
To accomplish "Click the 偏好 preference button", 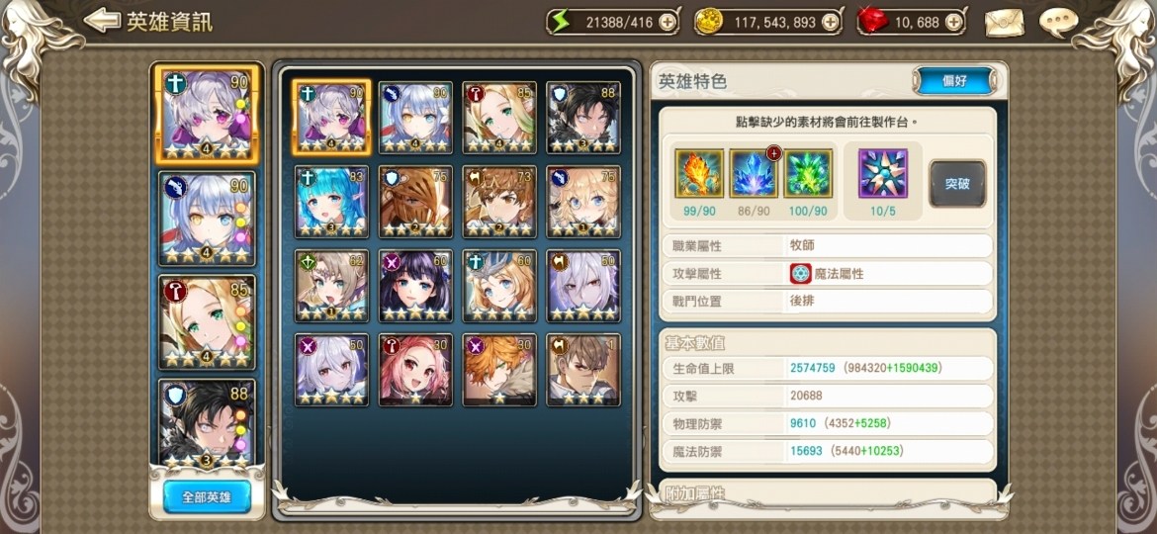I will point(955,81).
